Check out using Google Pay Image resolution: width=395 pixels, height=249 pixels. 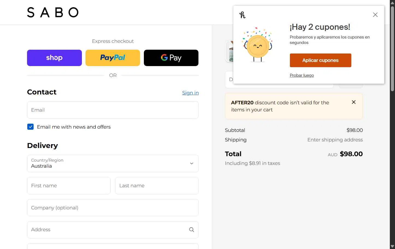(x=171, y=58)
